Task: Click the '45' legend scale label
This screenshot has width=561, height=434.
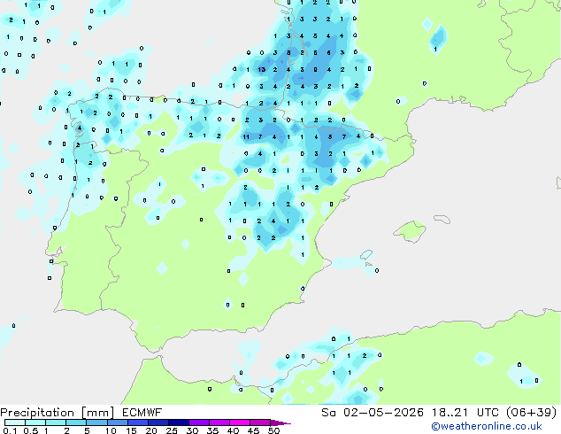Action: coord(253,430)
